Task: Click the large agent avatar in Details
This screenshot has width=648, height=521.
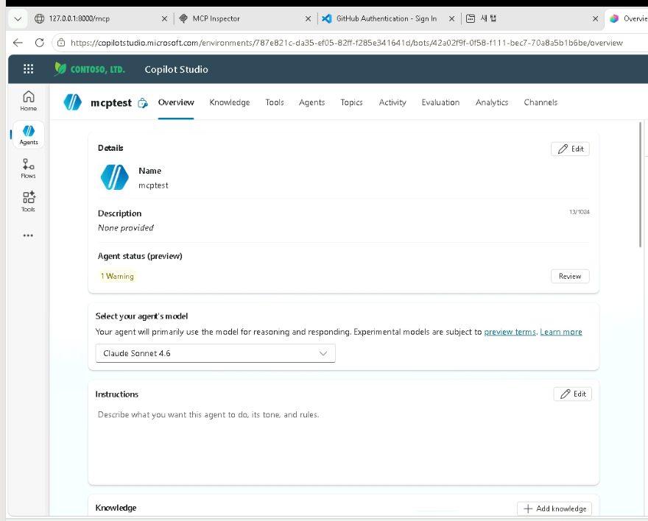Action: [114, 177]
